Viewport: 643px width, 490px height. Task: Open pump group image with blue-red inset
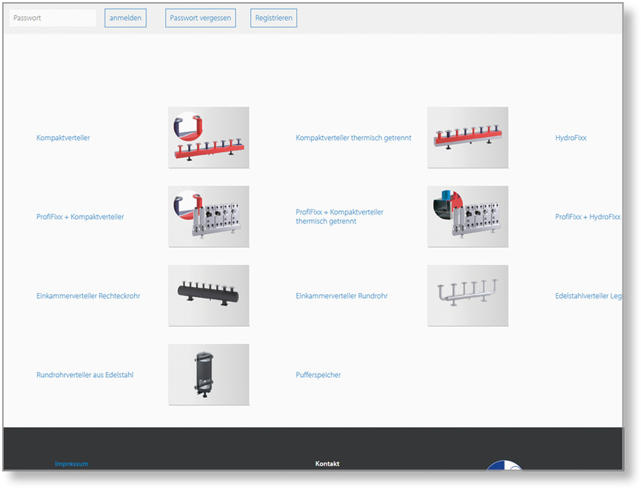468,217
